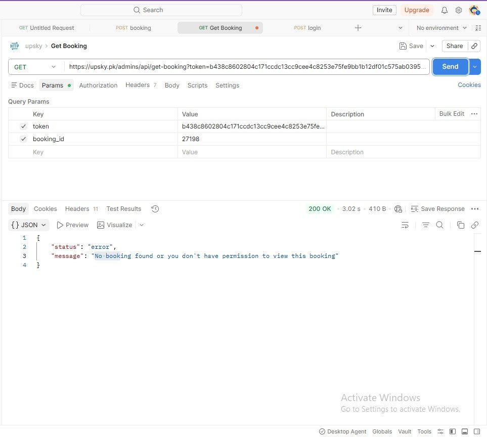The width and height of the screenshot is (487, 437).
Task: Uncheck the token parameter checkbox
Action: tap(23, 126)
